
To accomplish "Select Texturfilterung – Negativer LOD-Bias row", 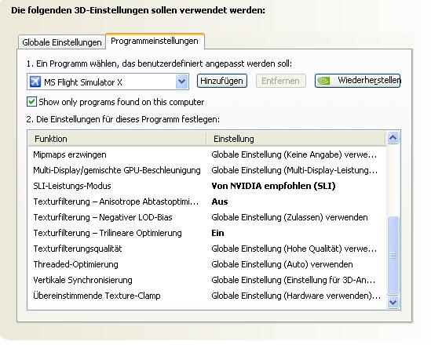I will pyautogui.click(x=206, y=217).
